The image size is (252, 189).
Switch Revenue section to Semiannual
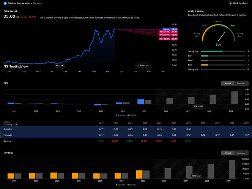241,153
